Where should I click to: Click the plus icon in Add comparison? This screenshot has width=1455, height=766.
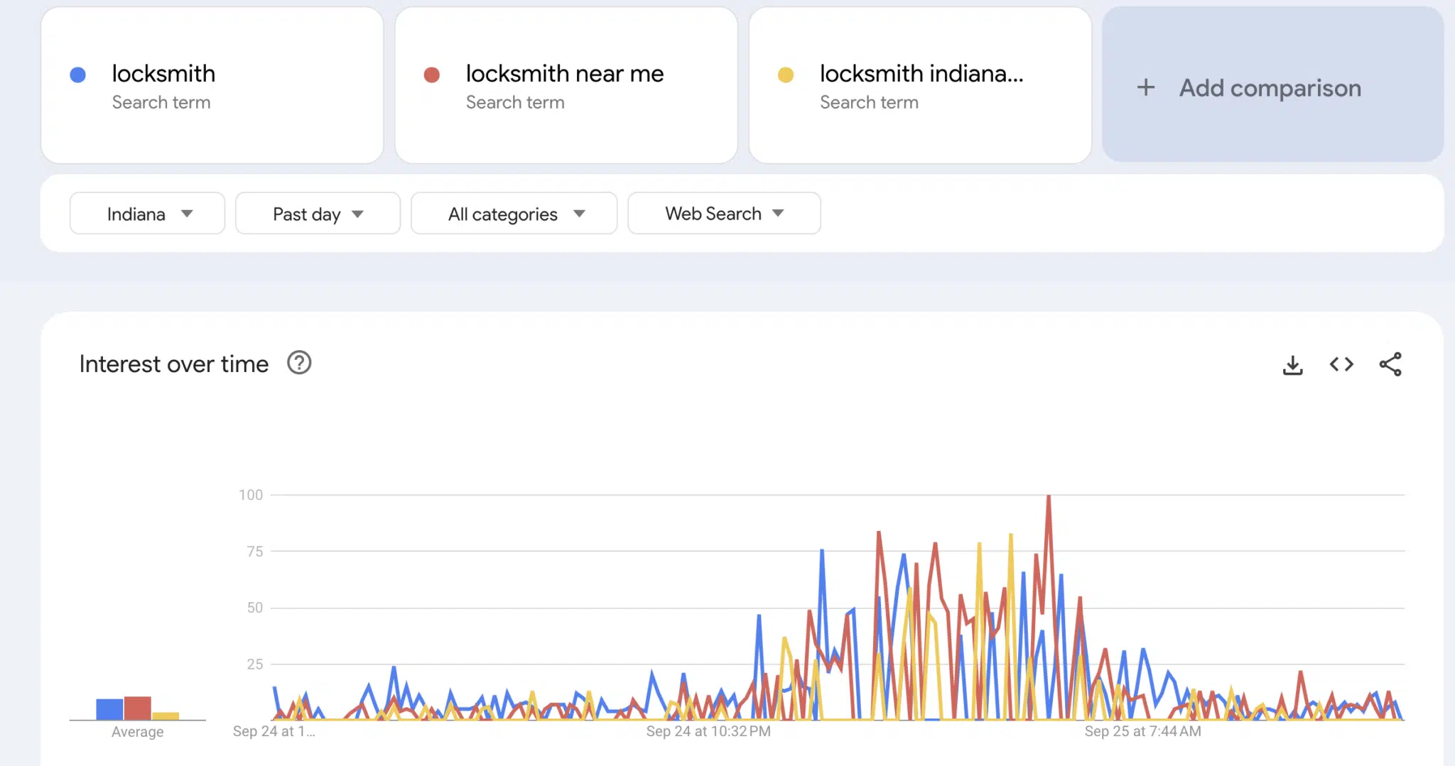tap(1145, 88)
